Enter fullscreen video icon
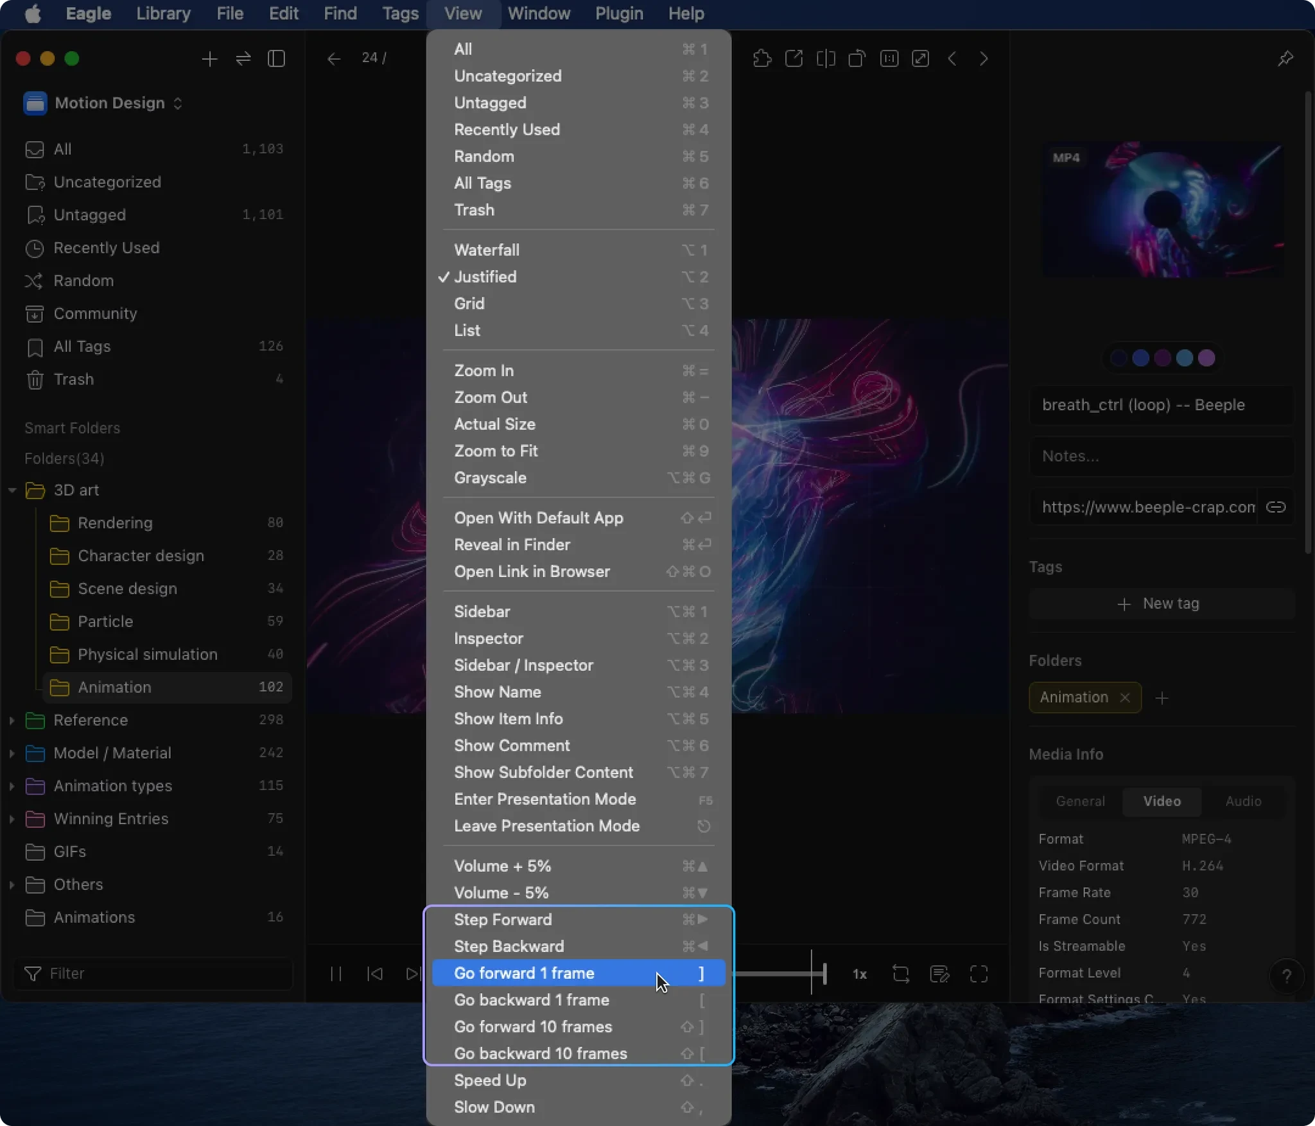The image size is (1315, 1126). (x=979, y=974)
